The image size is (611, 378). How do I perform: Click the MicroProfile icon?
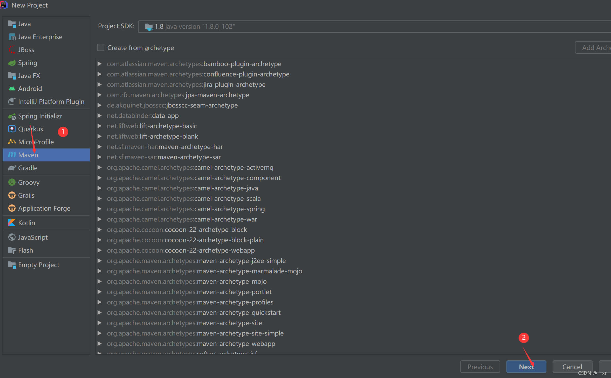pyautogui.click(x=12, y=142)
